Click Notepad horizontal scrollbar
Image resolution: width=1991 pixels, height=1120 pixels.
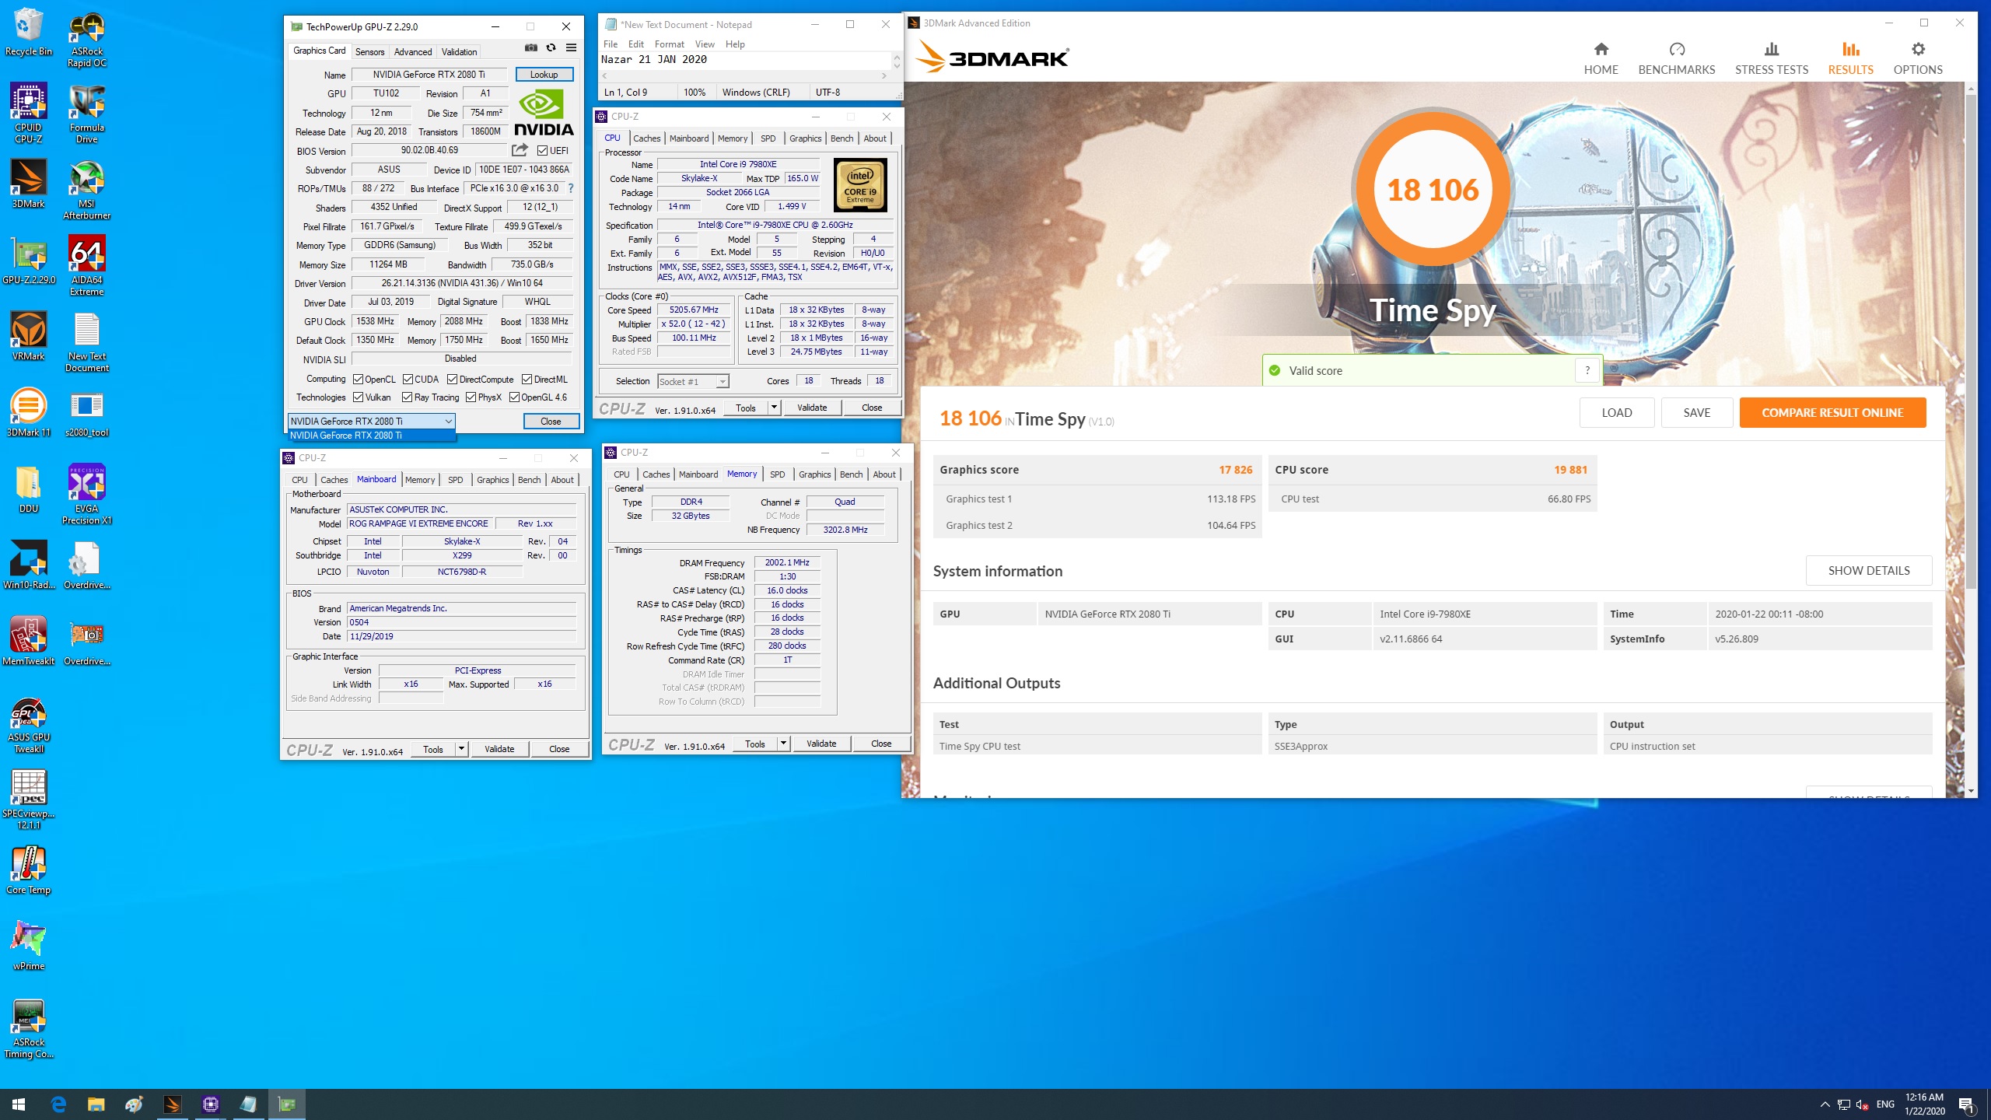(744, 75)
